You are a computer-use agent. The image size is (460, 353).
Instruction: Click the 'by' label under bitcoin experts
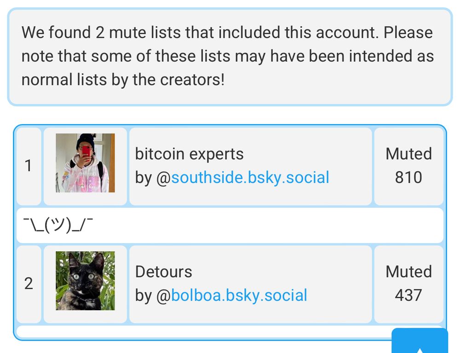coord(145,177)
